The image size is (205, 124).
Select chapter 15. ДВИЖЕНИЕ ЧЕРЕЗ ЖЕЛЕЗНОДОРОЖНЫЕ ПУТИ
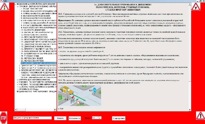coord(39,42)
